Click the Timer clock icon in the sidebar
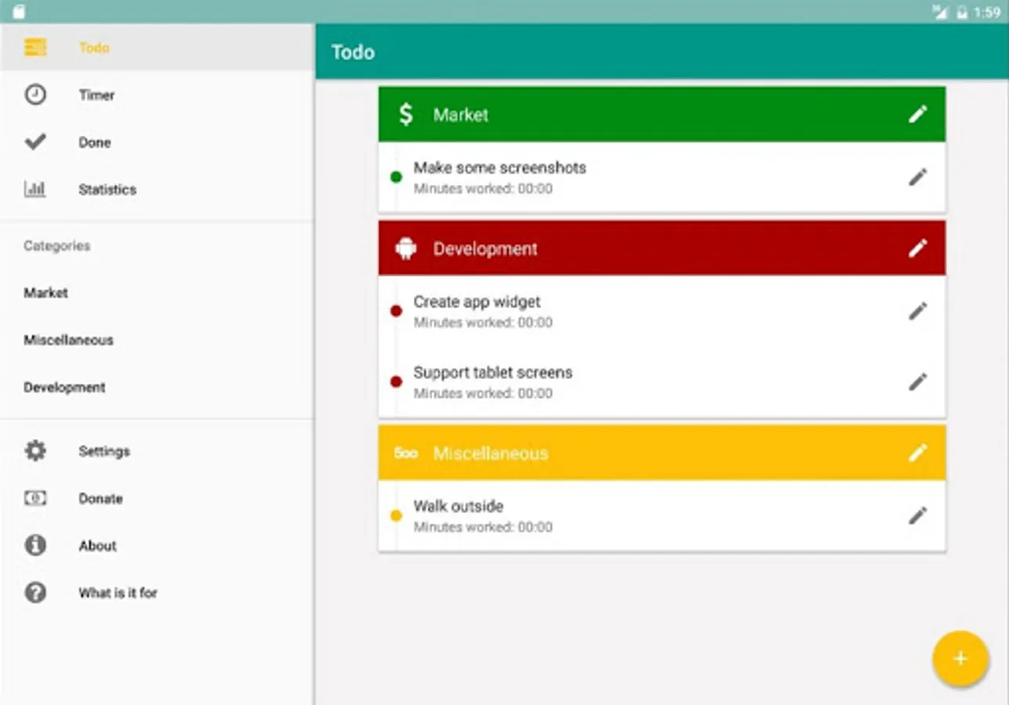 coord(35,95)
